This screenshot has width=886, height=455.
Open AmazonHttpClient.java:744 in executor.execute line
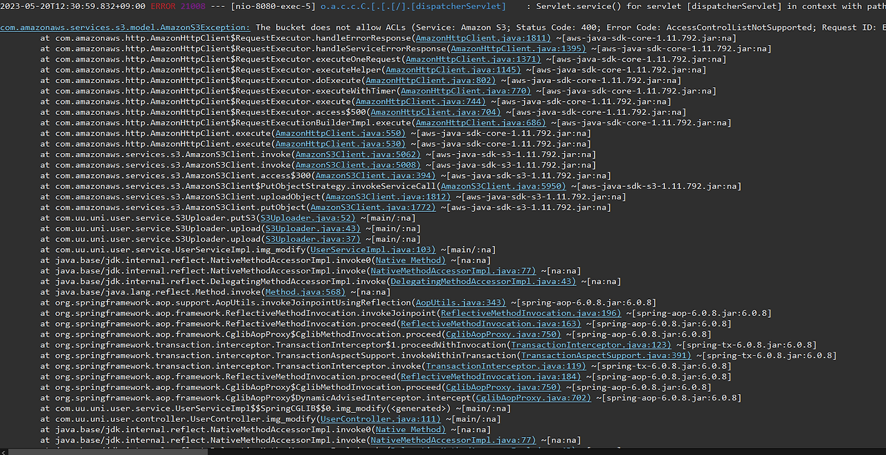420,102
